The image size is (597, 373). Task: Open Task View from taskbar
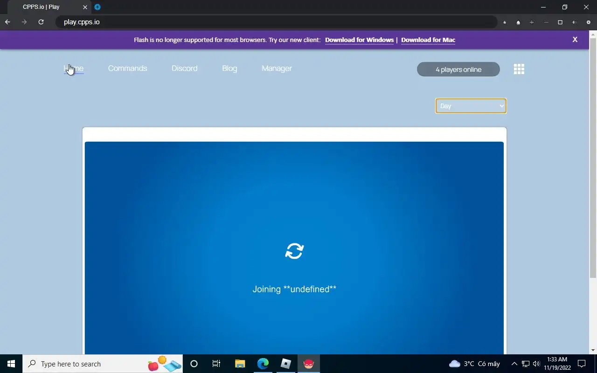[216, 364]
